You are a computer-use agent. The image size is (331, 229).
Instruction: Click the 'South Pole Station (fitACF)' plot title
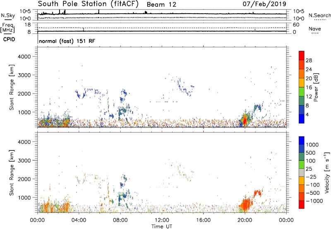[x=88, y=4]
